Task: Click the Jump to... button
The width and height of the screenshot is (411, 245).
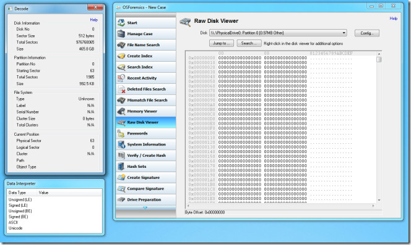Action: pyautogui.click(x=222, y=43)
